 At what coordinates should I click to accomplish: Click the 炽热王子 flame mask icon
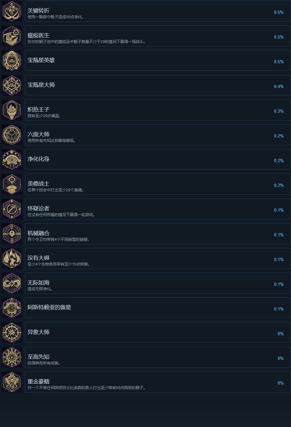[12, 110]
